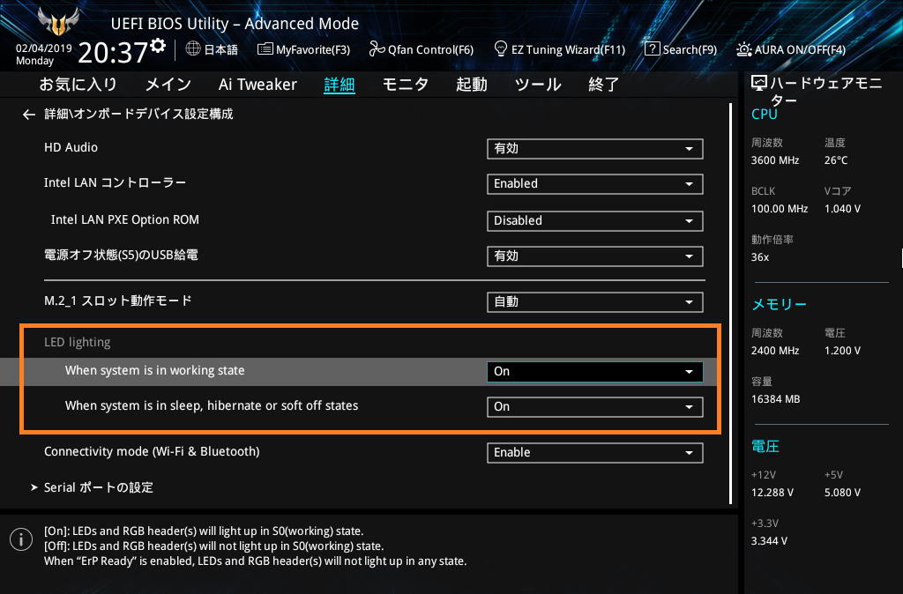Open Connectivity mode (Wi-Fi & Bluetooth) dropdown
Image resolution: width=903 pixels, height=594 pixels.
point(595,452)
